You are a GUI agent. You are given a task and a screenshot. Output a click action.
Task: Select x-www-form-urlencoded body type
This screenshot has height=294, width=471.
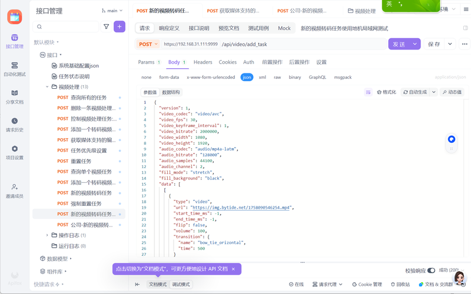(211, 77)
